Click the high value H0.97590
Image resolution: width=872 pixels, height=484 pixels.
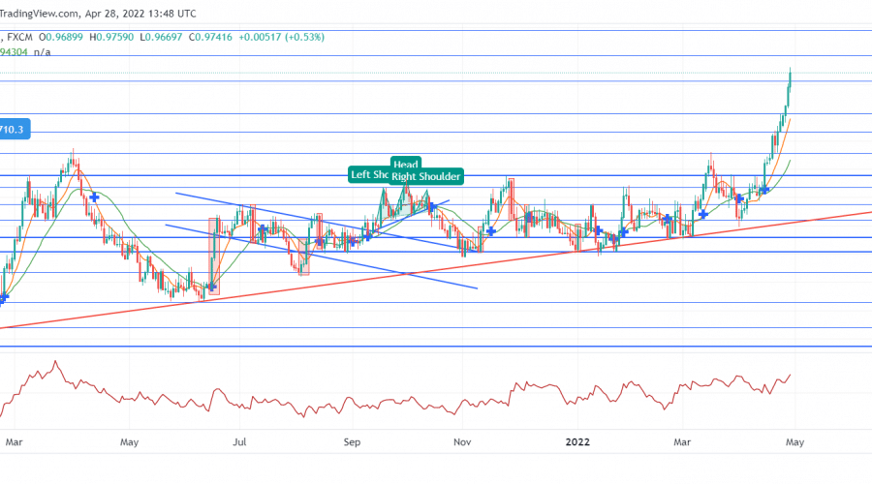[x=111, y=37]
